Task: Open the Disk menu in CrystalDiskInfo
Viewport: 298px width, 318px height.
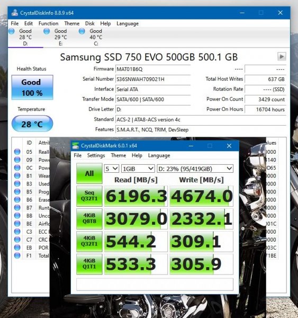Action: tap(90, 23)
